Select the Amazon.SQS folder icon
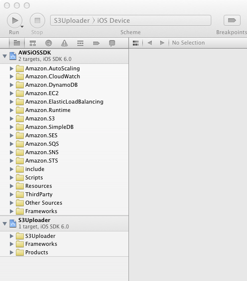Viewport: 247px width, 281px height. pos(20,144)
